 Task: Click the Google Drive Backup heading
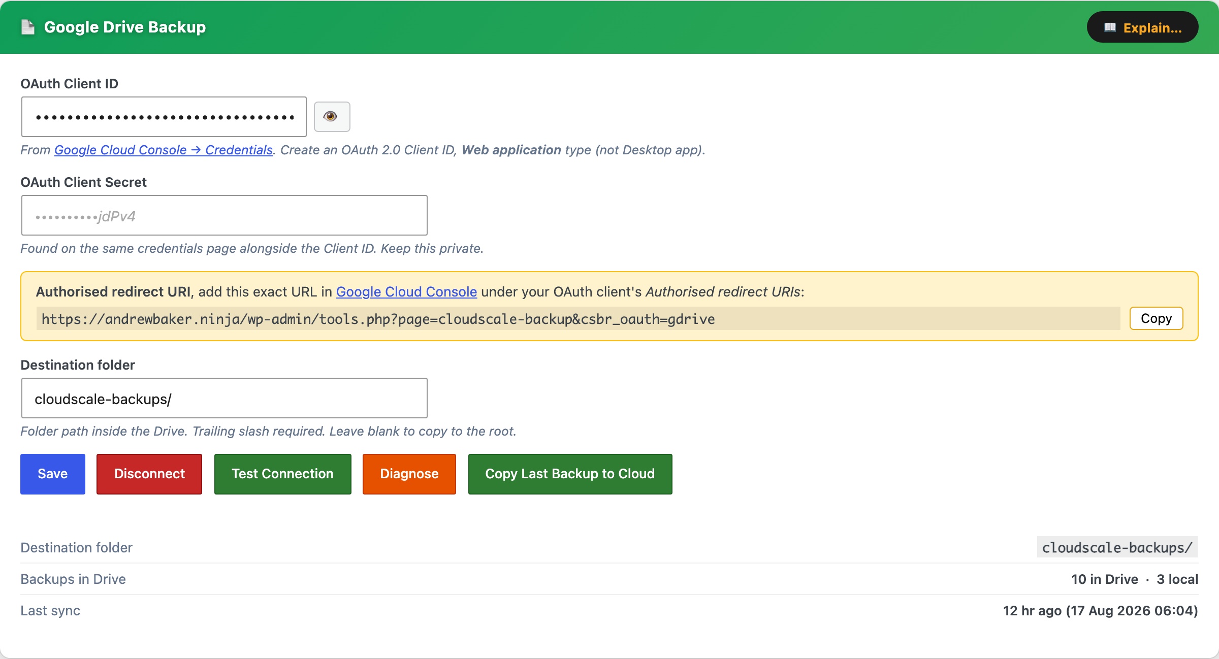coord(125,27)
